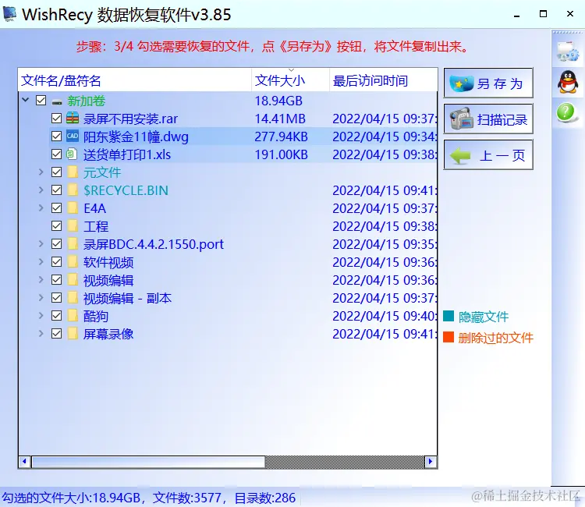Uncheck the 录屏不用安装.rar checkbox
This screenshot has height=507, width=585.
coord(56,119)
